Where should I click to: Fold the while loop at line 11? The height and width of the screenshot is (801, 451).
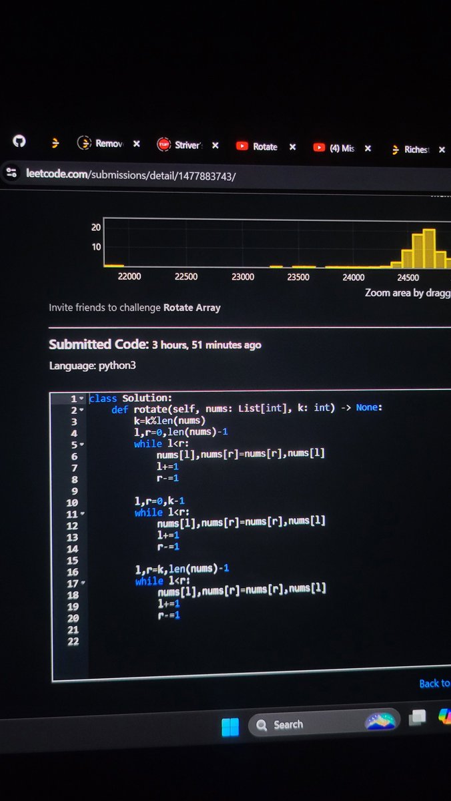click(x=81, y=514)
